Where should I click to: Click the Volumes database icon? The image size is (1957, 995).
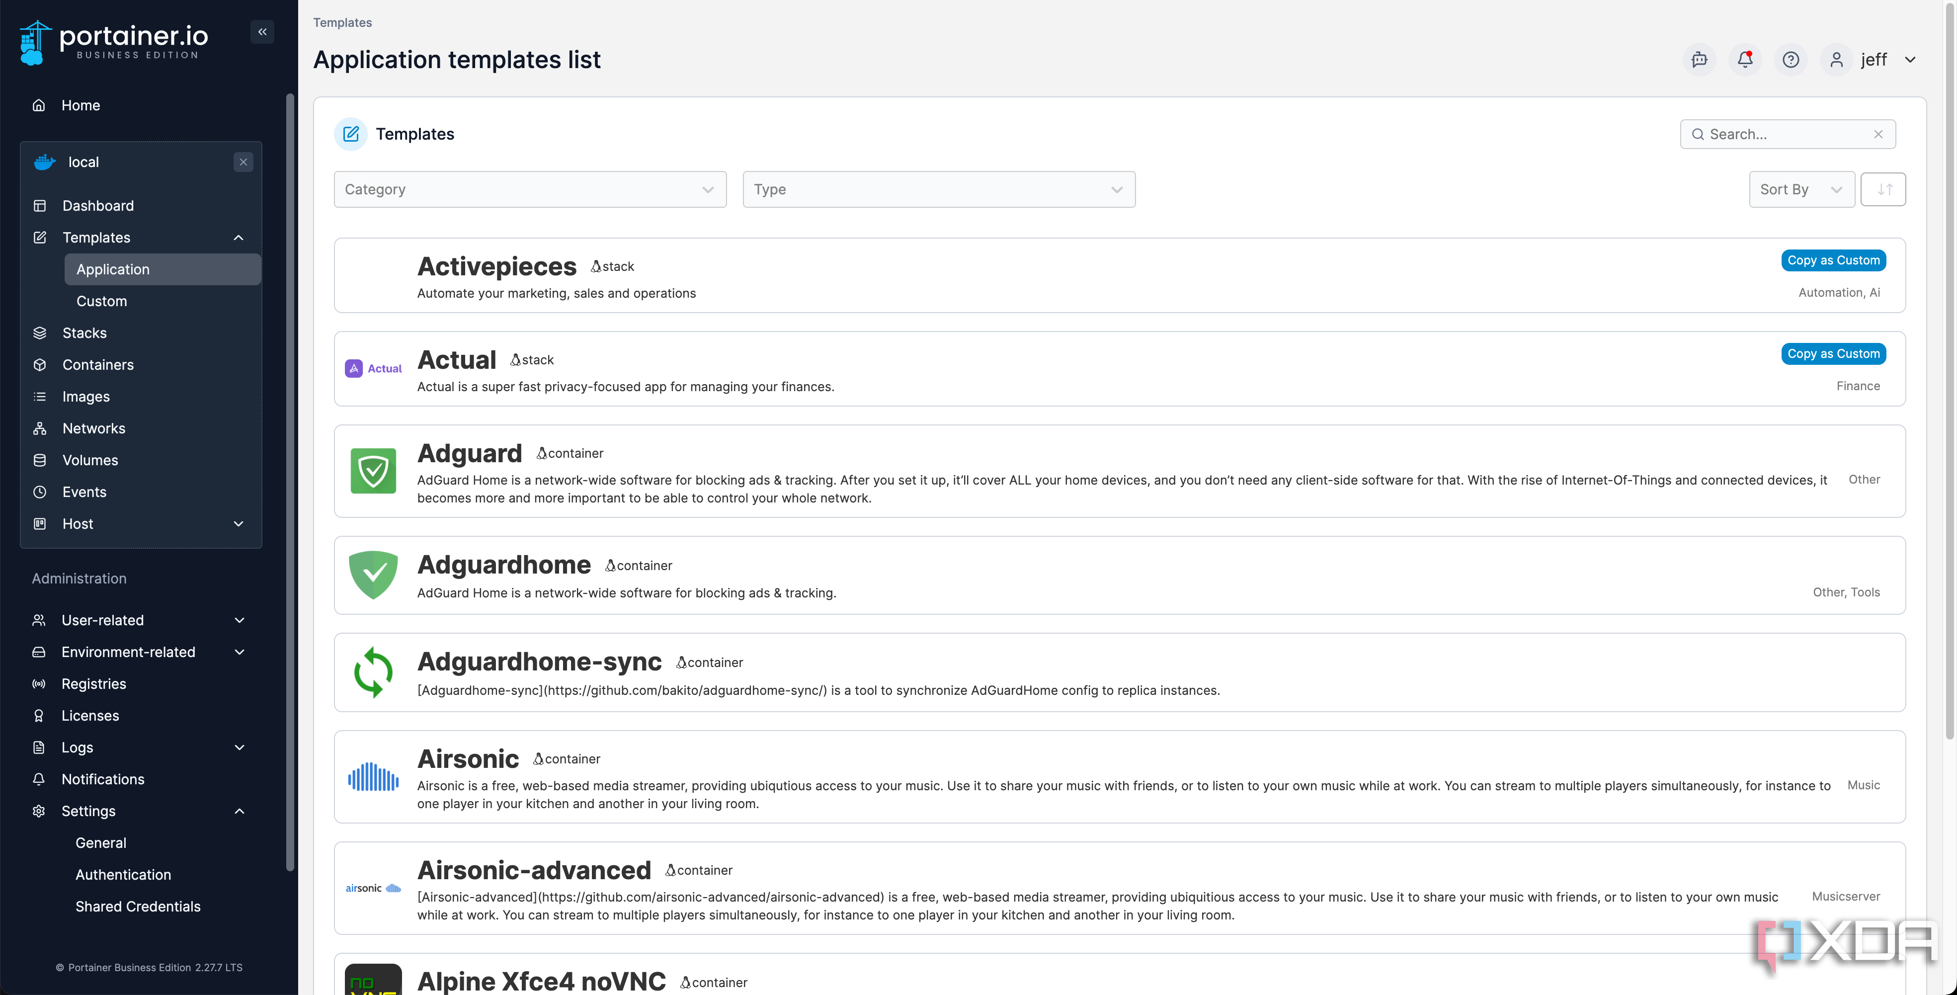(x=39, y=460)
